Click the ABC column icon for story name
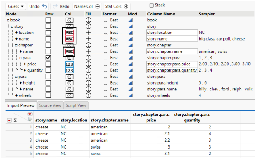The width and height of the screenshot is (256, 159). point(69,39)
